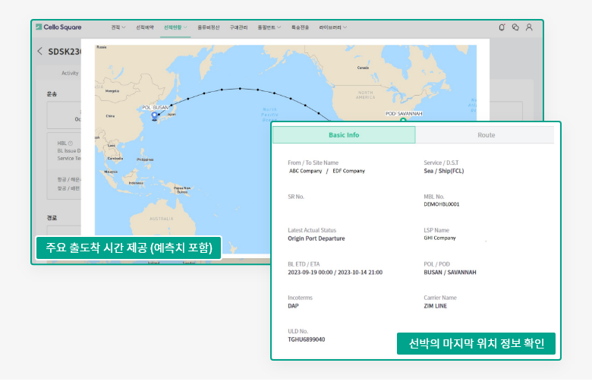592x388 pixels.
Task: Click the 주요 출도착 시간 제공 label
Action: tap(128, 248)
